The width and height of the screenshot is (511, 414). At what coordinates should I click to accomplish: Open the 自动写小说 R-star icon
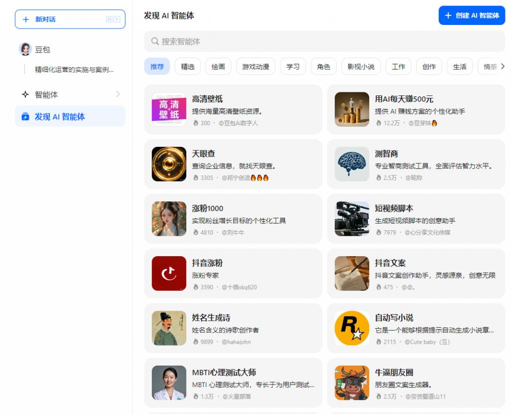pyautogui.click(x=352, y=328)
